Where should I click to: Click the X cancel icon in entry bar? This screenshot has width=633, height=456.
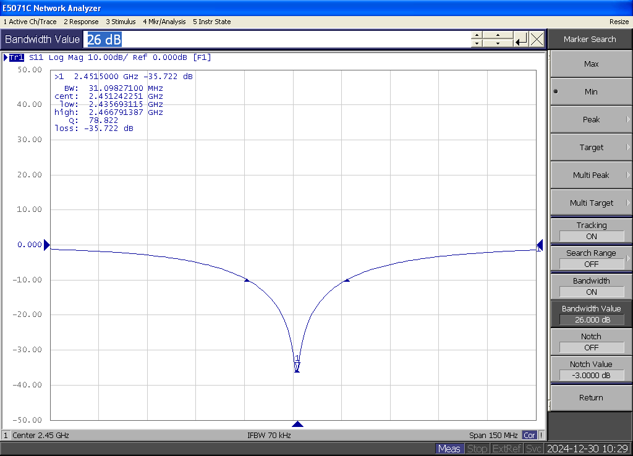pos(537,40)
